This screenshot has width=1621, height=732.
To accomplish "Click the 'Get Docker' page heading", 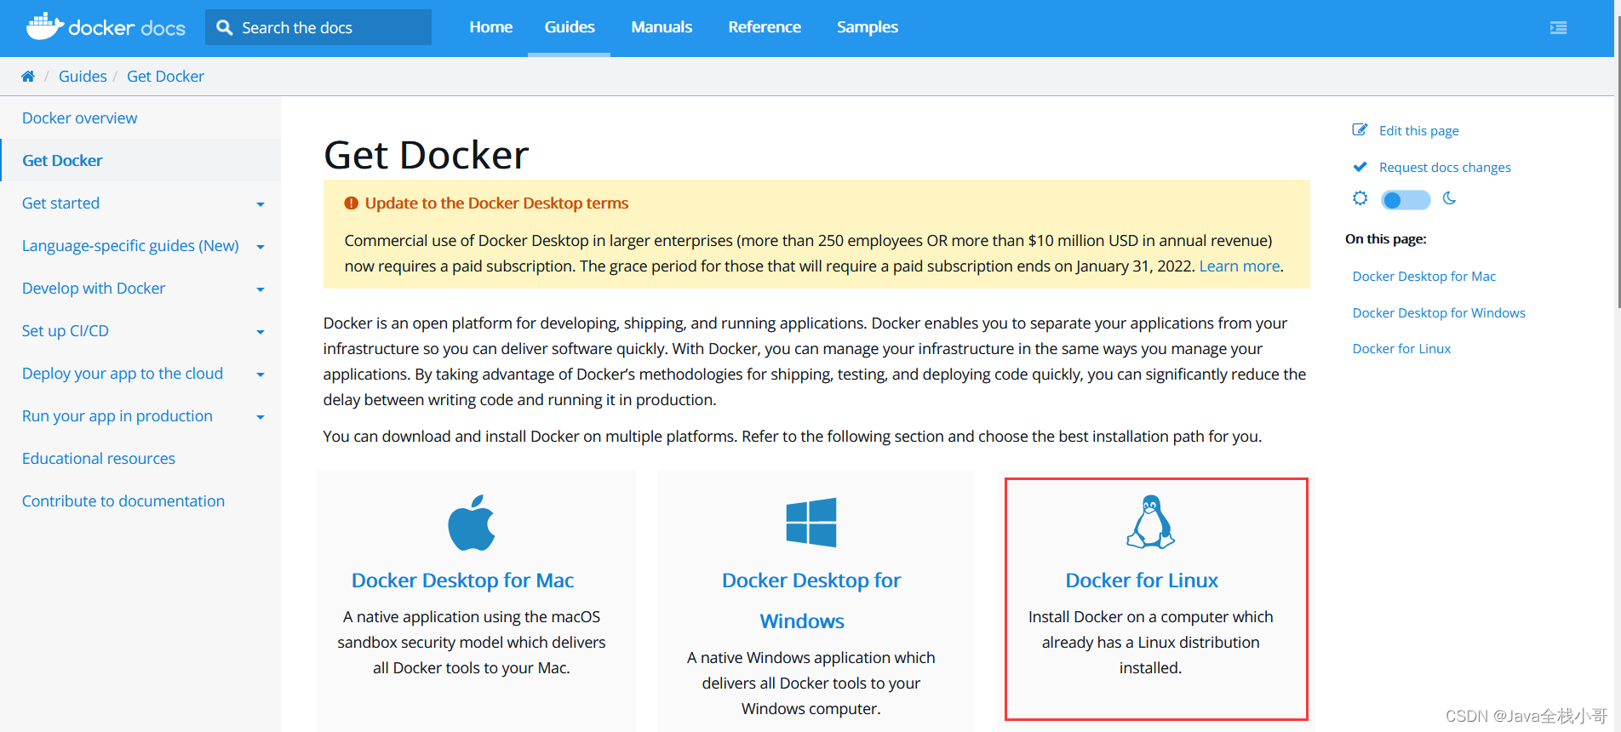I will (427, 156).
